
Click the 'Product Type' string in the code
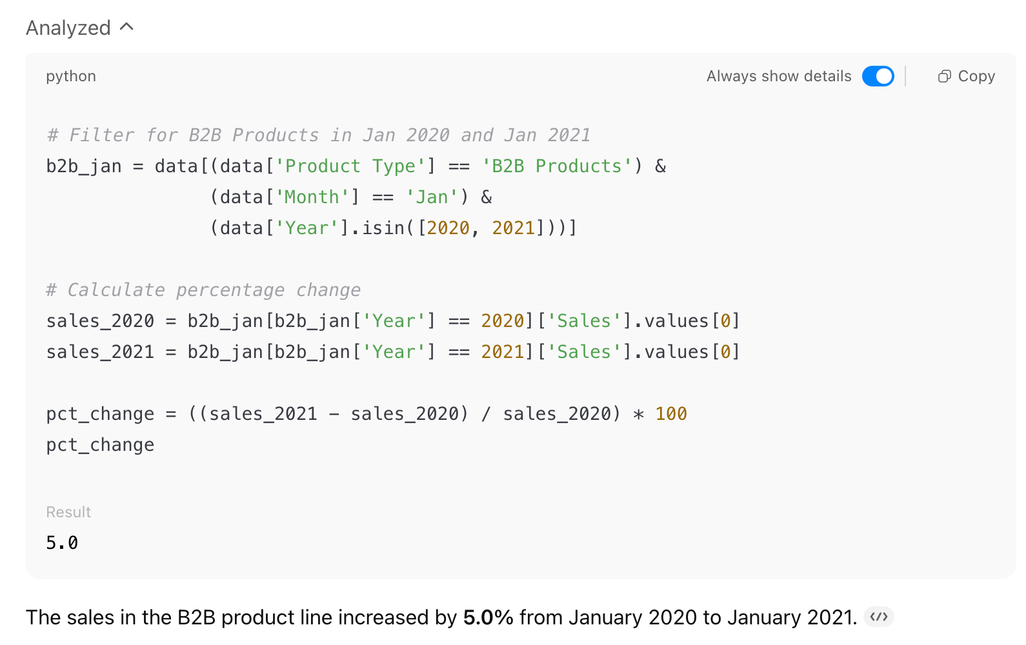[350, 166]
